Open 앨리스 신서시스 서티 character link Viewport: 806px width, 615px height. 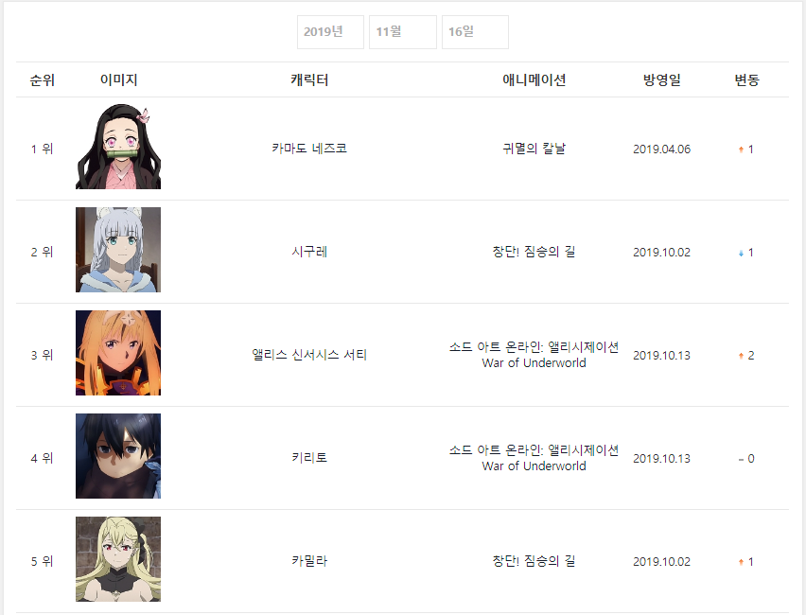click(309, 355)
